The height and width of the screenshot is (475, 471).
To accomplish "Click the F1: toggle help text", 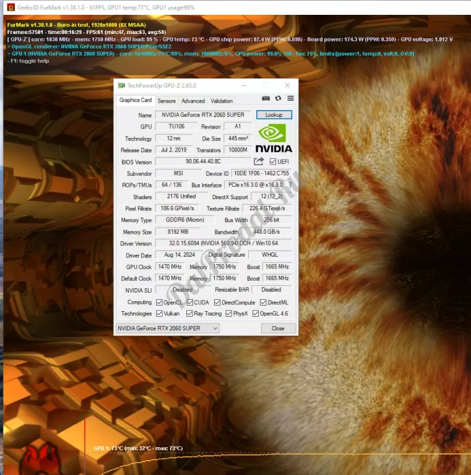I will coord(28,61).
